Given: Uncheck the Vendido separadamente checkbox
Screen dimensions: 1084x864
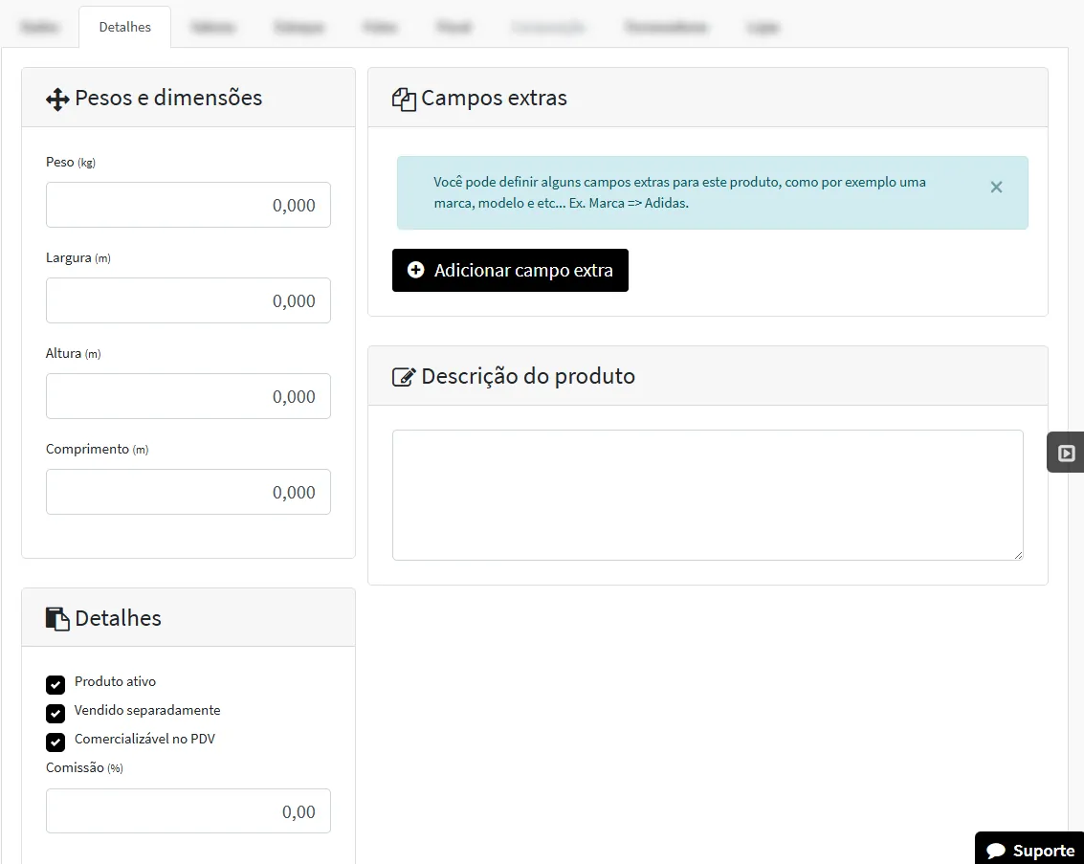Looking at the screenshot, I should coord(55,713).
